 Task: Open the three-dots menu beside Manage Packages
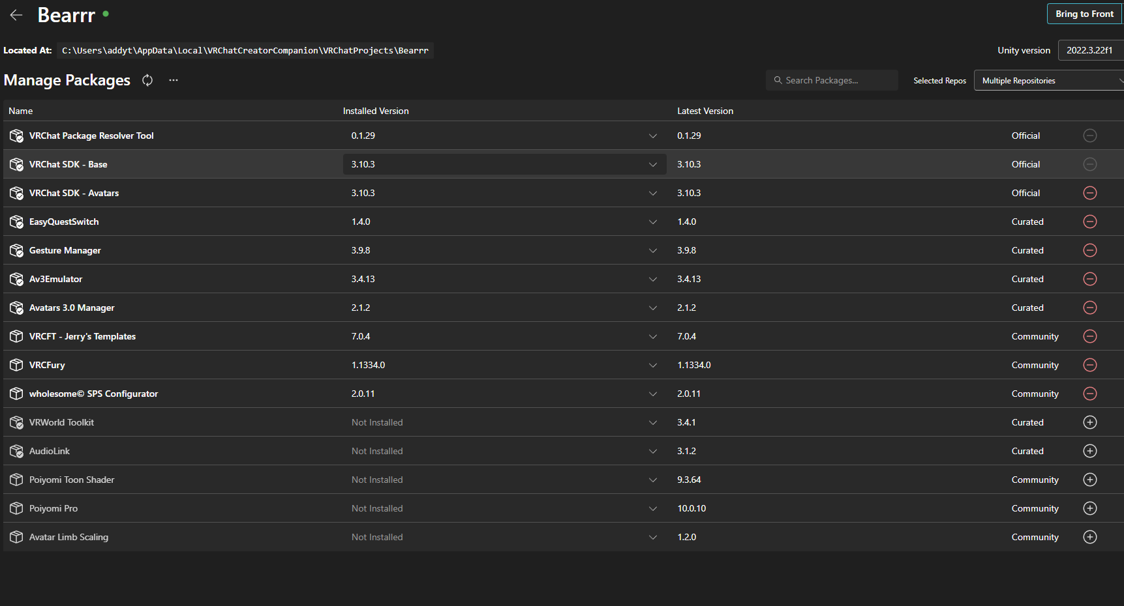coord(174,80)
